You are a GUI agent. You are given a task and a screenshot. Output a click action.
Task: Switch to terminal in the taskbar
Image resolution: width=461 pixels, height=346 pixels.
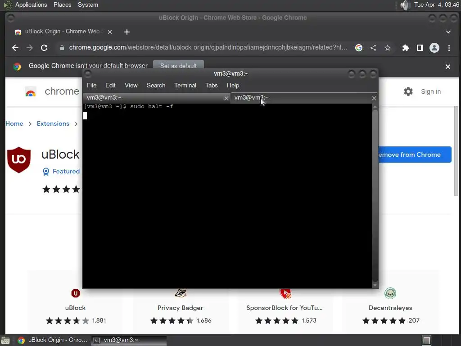tap(129, 340)
